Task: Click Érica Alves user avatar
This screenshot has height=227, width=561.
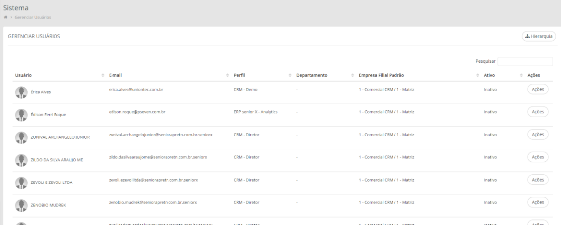Action: (x=21, y=92)
